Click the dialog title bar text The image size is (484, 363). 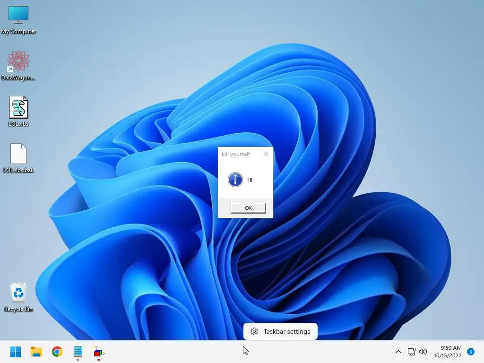click(236, 154)
